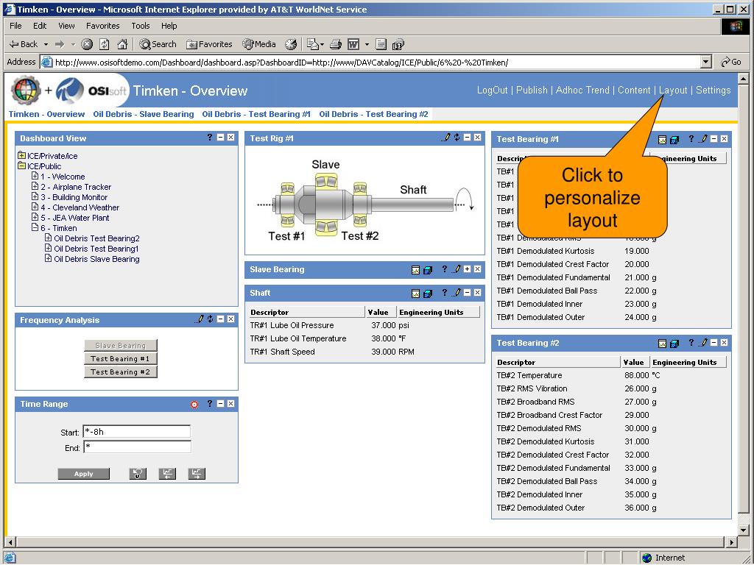The height and width of the screenshot is (565, 754).
Task: Click the Publish link
Action: click(532, 90)
